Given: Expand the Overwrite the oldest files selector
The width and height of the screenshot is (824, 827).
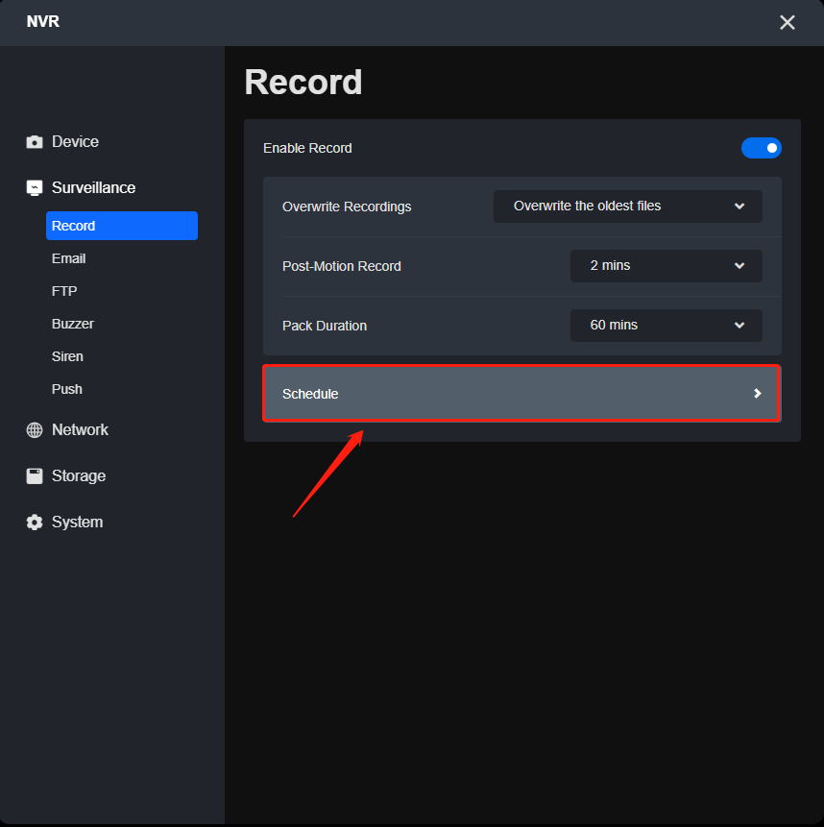Looking at the screenshot, I should pyautogui.click(x=627, y=206).
